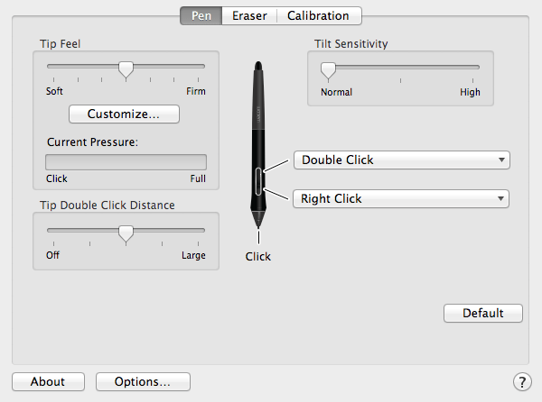Click the Default button
542x402 pixels.
483,313
